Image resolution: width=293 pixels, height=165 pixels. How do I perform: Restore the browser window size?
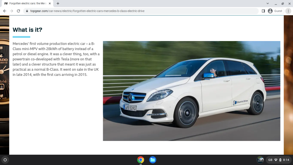point(283,4)
